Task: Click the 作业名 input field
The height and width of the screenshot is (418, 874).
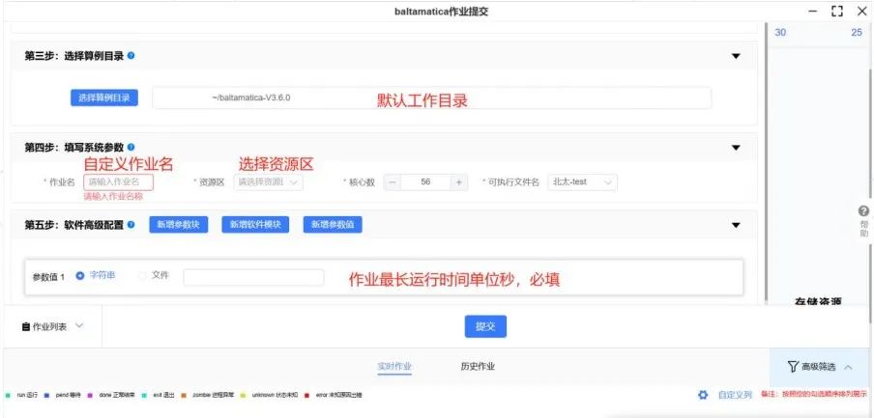Action: coord(118,181)
